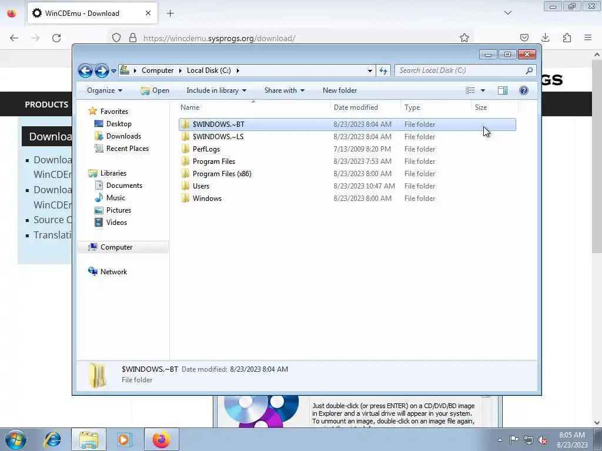The image size is (602, 451).
Task: Open a new Firefox tab
Action: (x=170, y=14)
